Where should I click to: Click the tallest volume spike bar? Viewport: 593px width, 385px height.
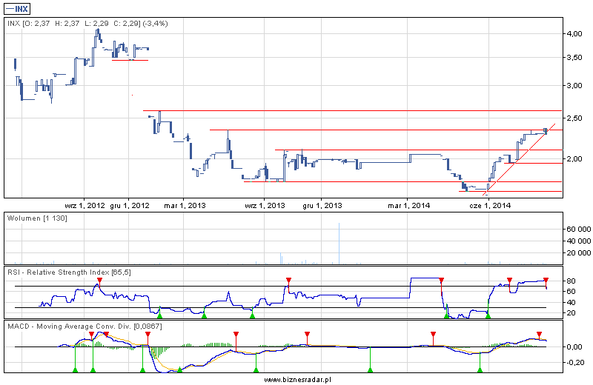[x=339, y=243]
